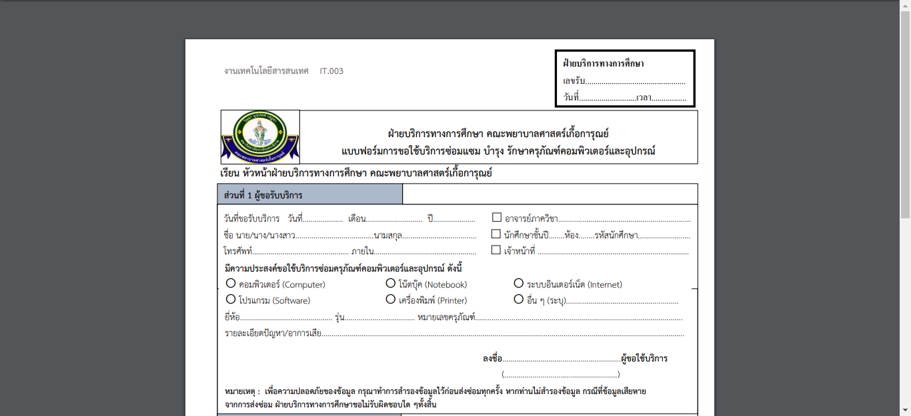The height and width of the screenshot is (416, 911).
Task: Click the 'IT.003' form code
Action: (x=331, y=71)
